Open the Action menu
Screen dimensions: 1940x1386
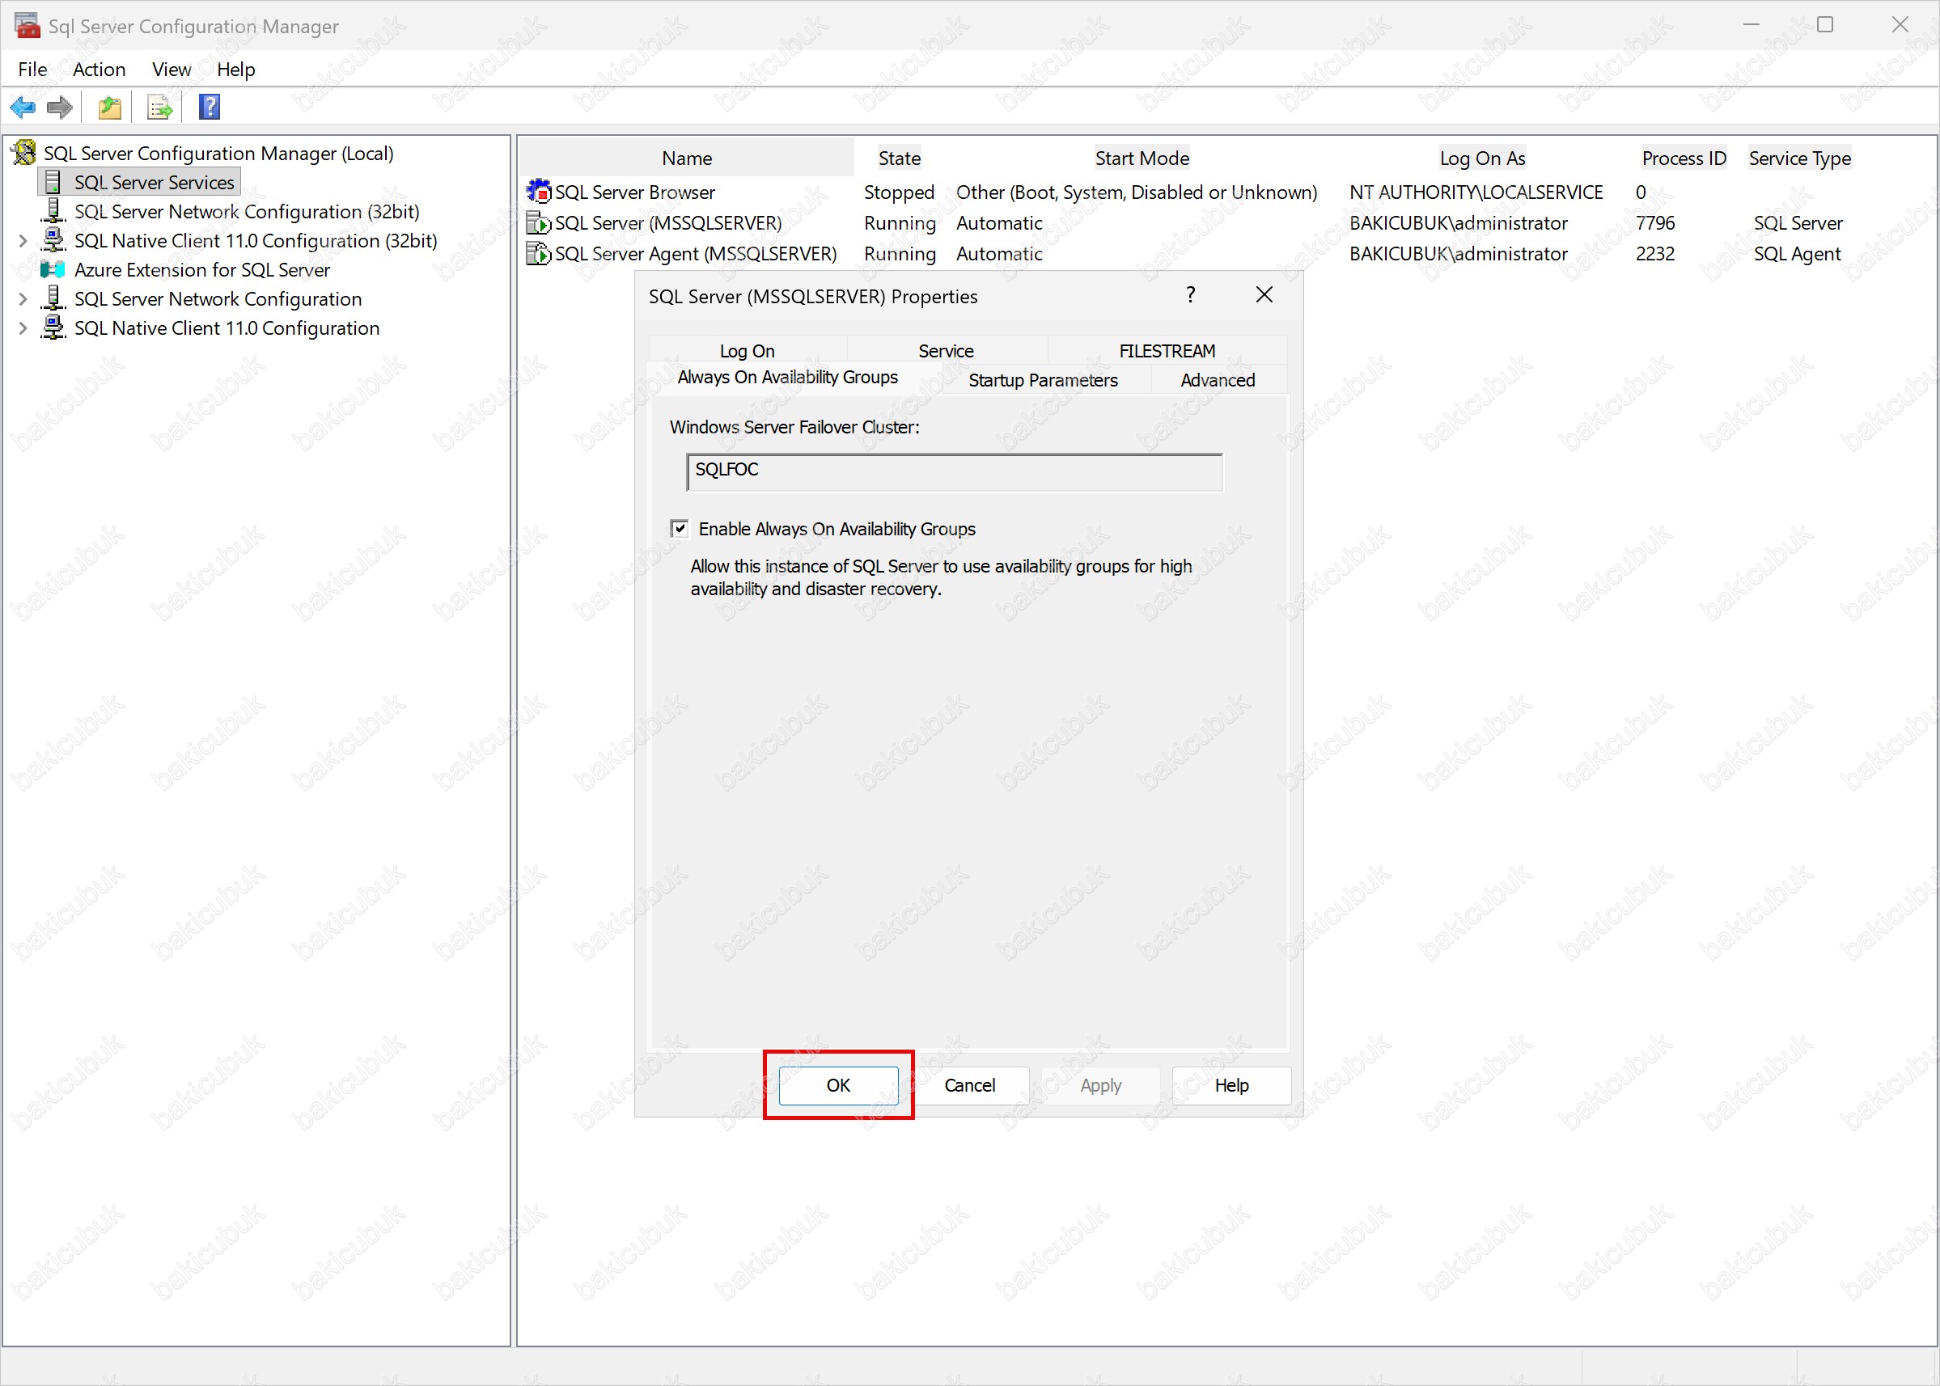pyautogui.click(x=99, y=69)
